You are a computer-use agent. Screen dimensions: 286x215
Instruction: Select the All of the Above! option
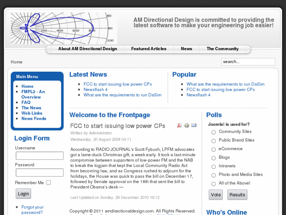pos(213,184)
